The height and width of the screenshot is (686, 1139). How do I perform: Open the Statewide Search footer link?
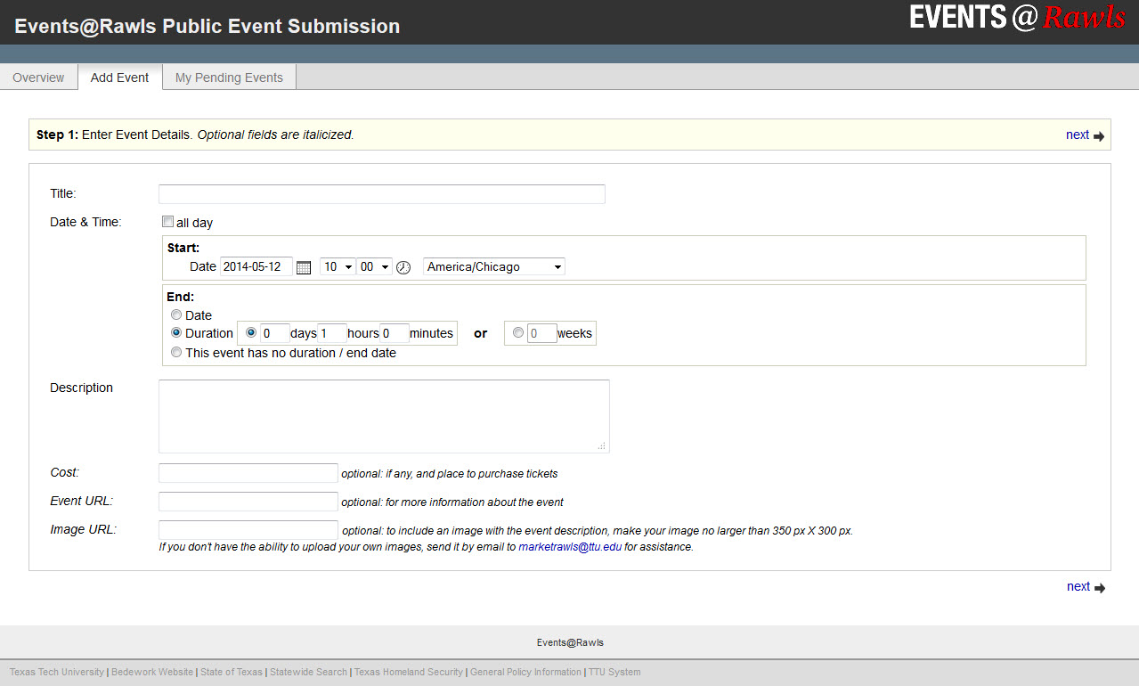(308, 672)
